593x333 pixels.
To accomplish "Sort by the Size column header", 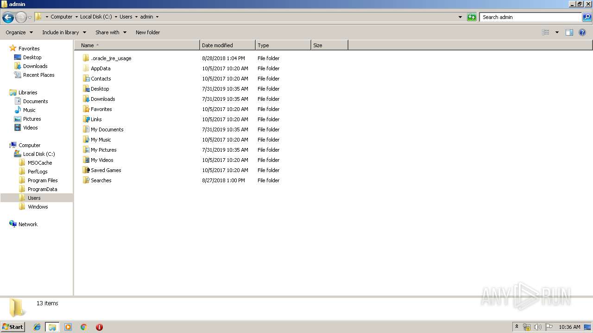I will point(329,45).
